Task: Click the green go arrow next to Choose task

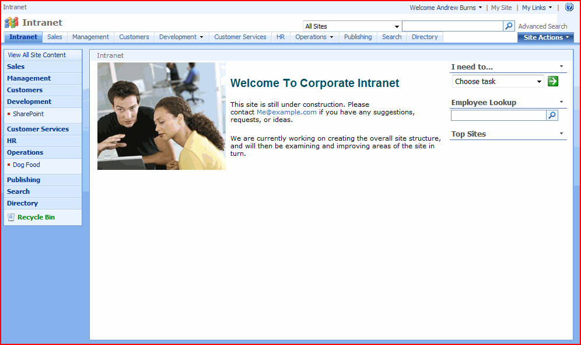Action: tap(553, 81)
